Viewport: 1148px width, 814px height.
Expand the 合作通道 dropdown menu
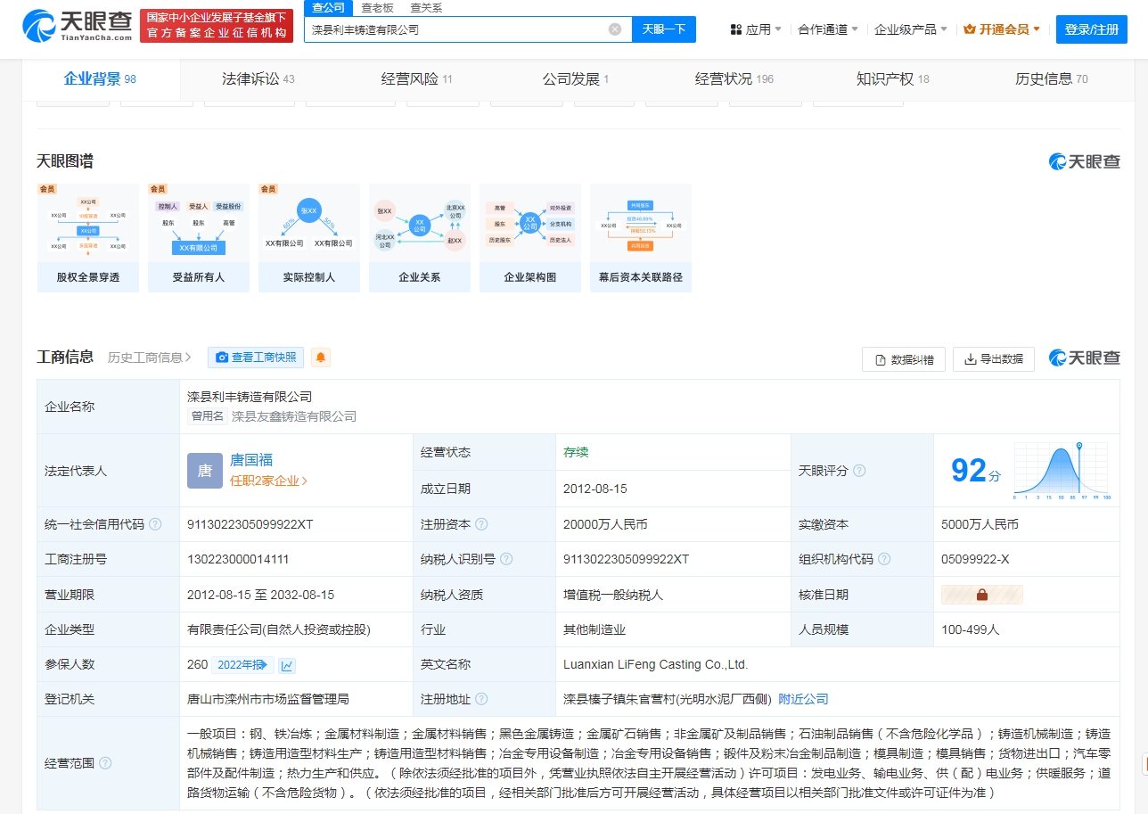pyautogui.click(x=828, y=29)
